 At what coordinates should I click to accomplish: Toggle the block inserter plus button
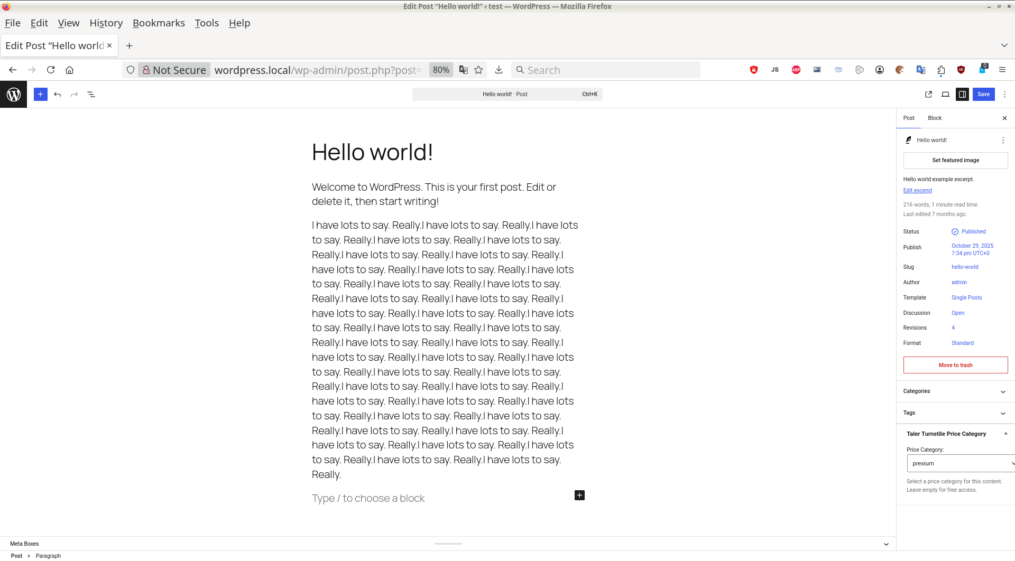click(x=41, y=95)
